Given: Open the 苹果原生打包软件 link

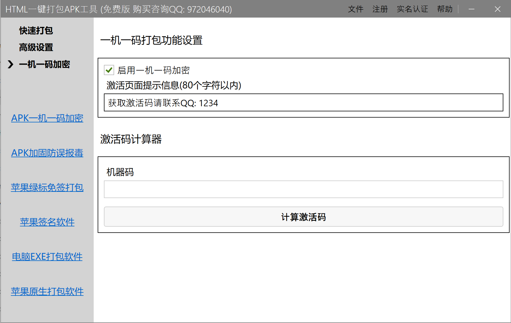Looking at the screenshot, I should coord(47,292).
